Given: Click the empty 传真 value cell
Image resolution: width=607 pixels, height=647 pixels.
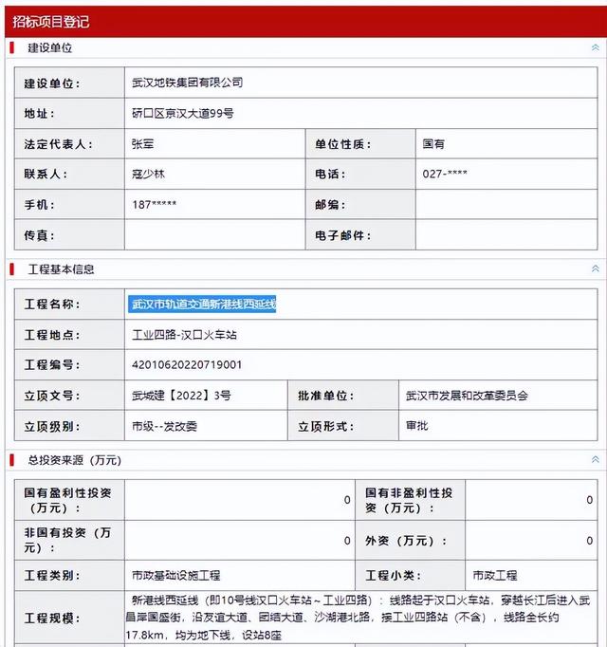Looking at the screenshot, I should click(214, 234).
